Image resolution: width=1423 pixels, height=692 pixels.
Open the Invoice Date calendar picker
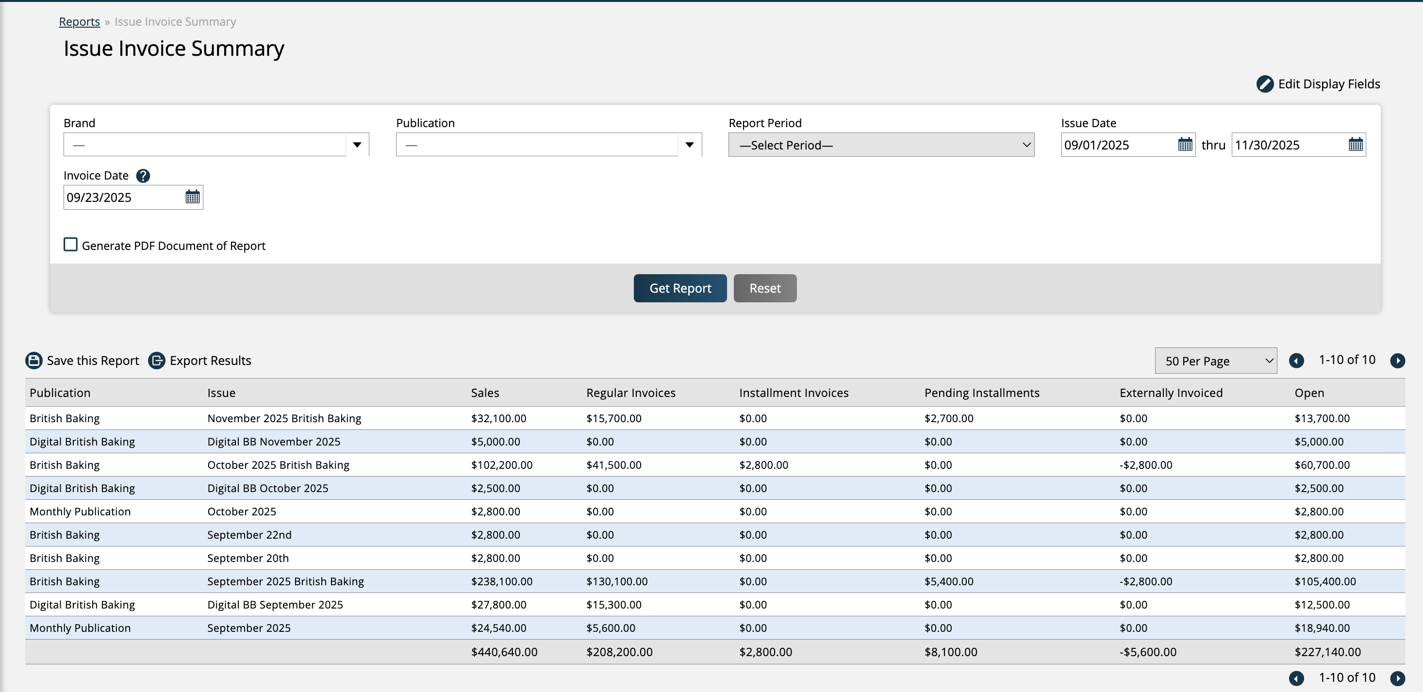coord(192,197)
